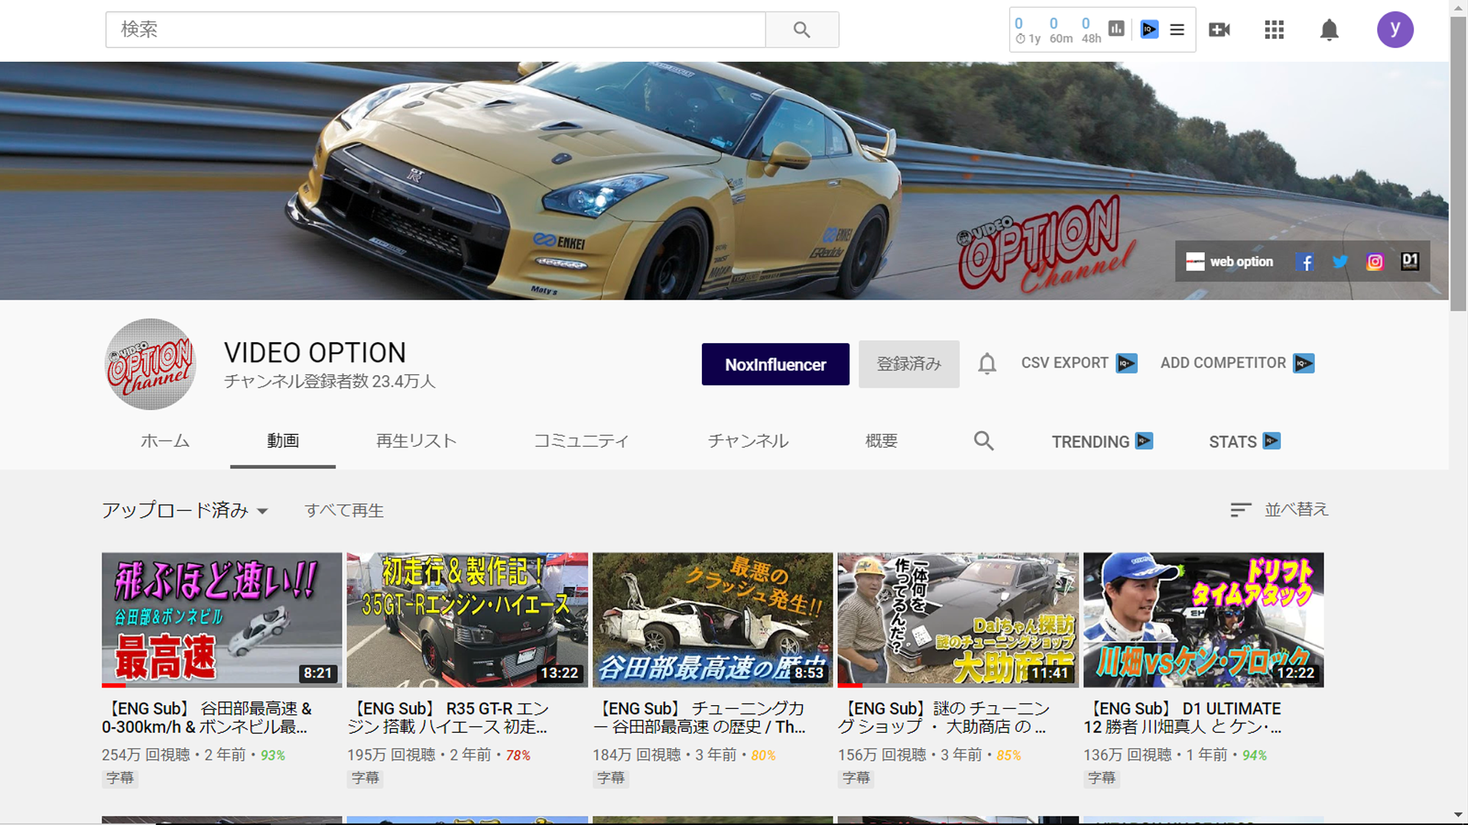Open the Instagram icon on banner
This screenshot has height=825, width=1468.
click(1375, 262)
